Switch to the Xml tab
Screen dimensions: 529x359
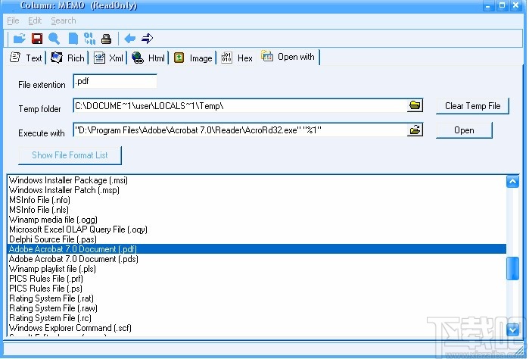[108, 58]
